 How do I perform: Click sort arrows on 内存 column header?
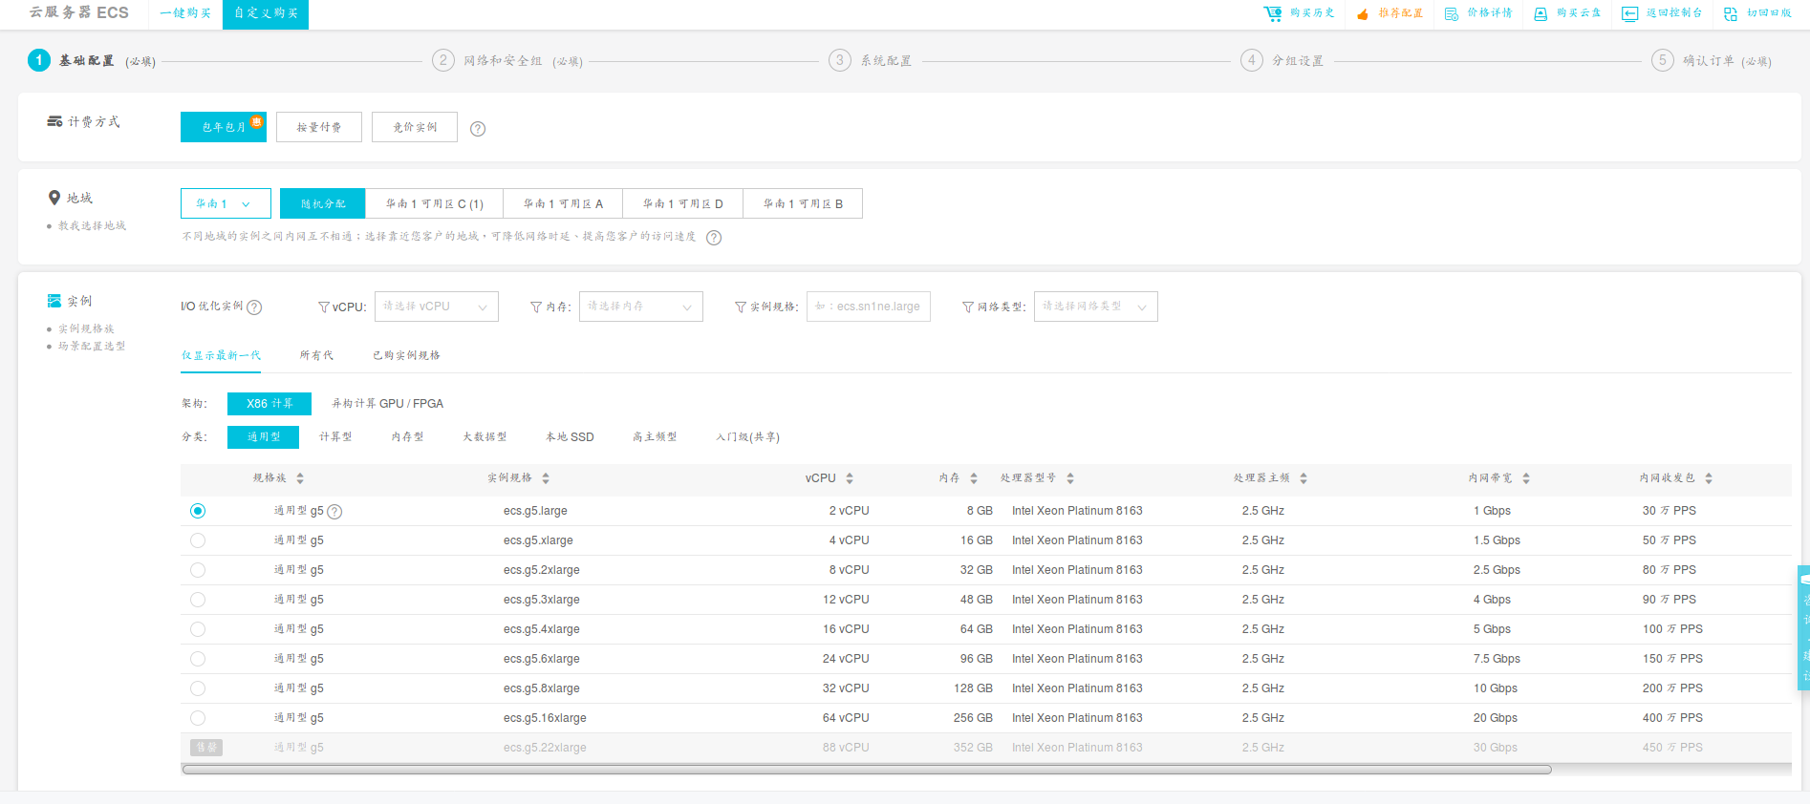tap(974, 478)
